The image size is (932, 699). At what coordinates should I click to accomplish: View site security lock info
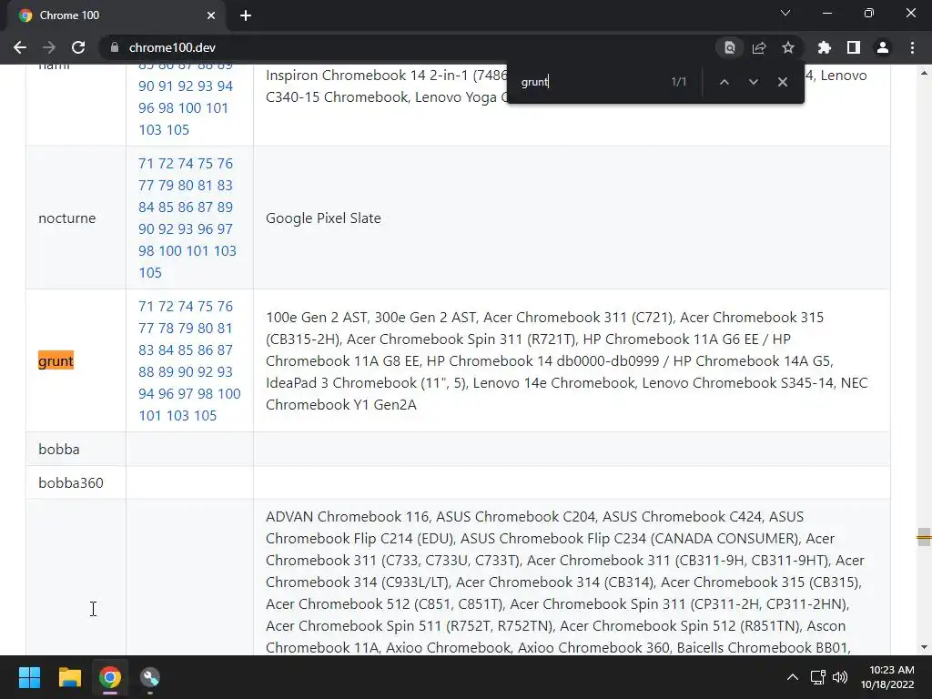115,47
